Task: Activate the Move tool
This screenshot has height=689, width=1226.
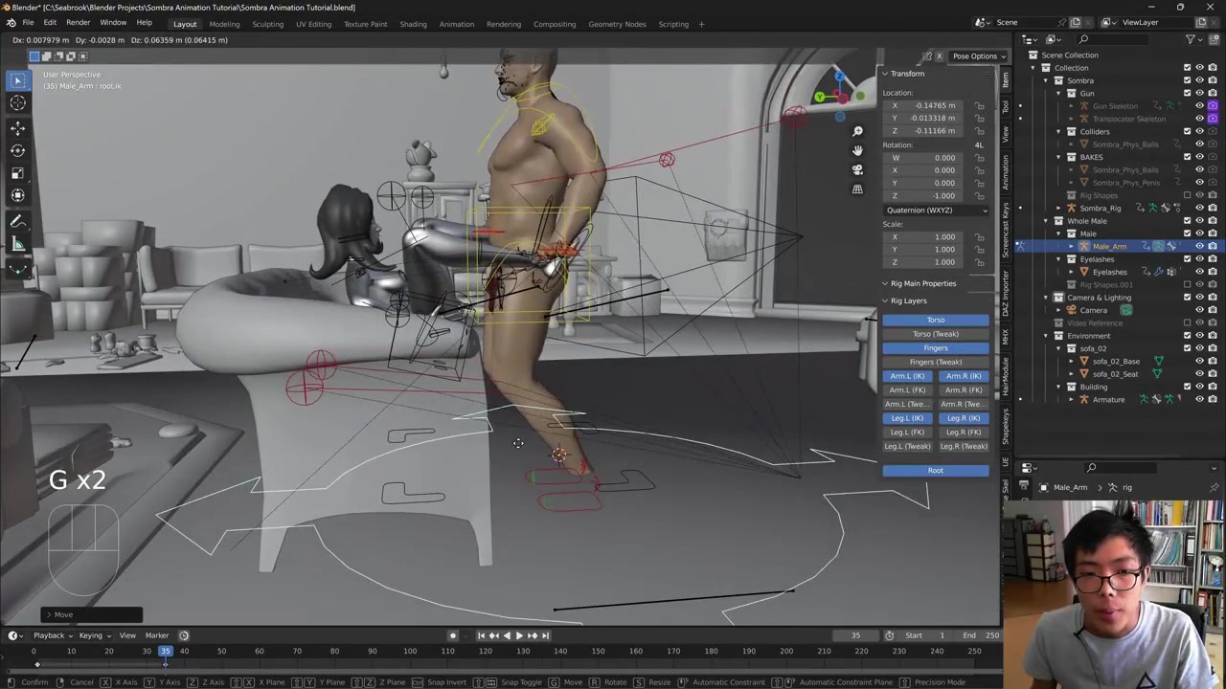Action: pyautogui.click(x=17, y=127)
